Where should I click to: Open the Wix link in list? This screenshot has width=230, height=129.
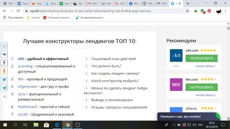[21, 79]
